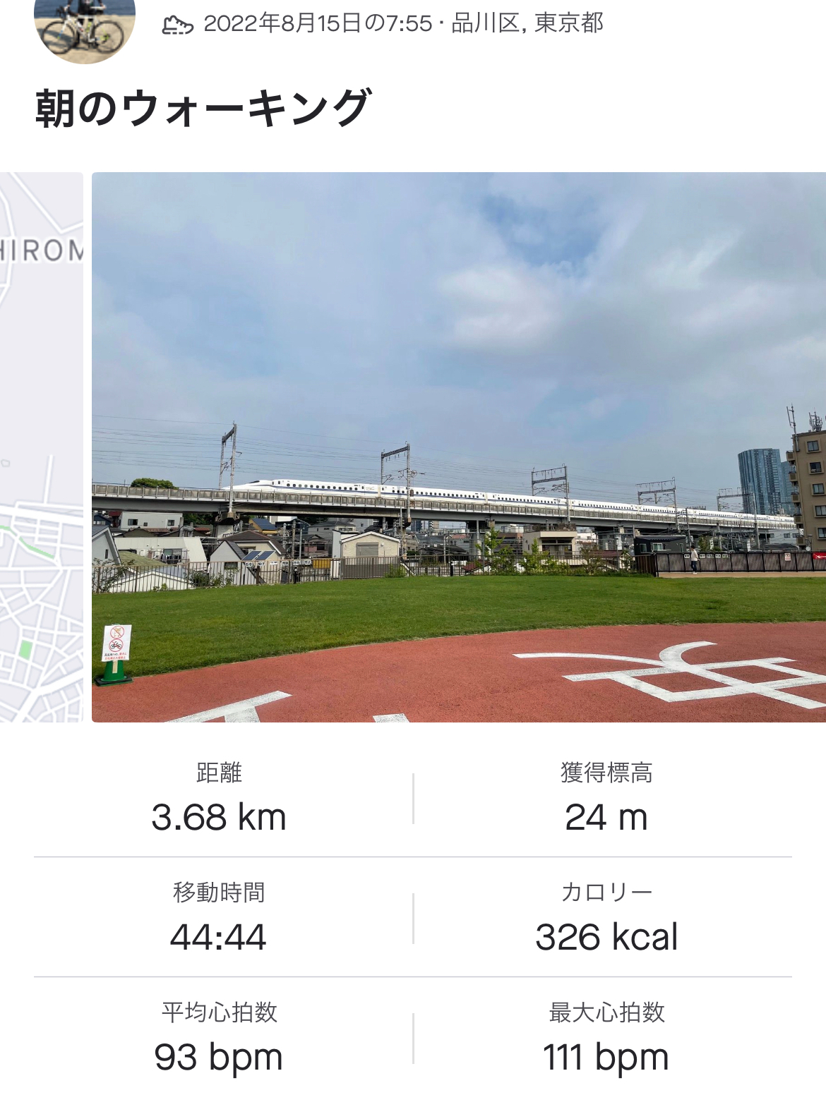Tap the 最大心拍数 label
This screenshot has height=1095, width=826.
606,1012
